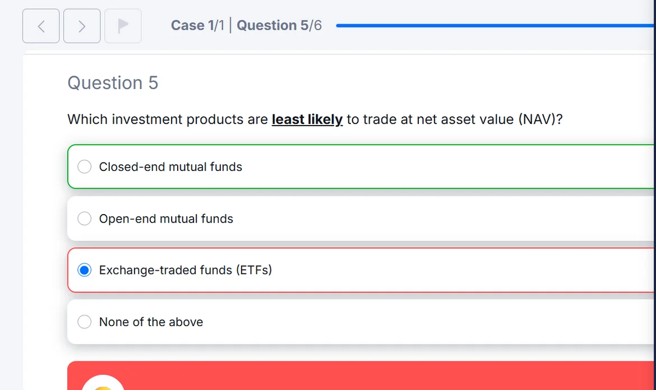Click the selected Exchange-traded funds radio button
Image resolution: width=656 pixels, height=390 pixels.
tap(84, 270)
